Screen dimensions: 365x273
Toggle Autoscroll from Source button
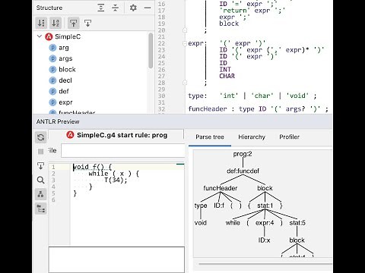(x=87, y=24)
